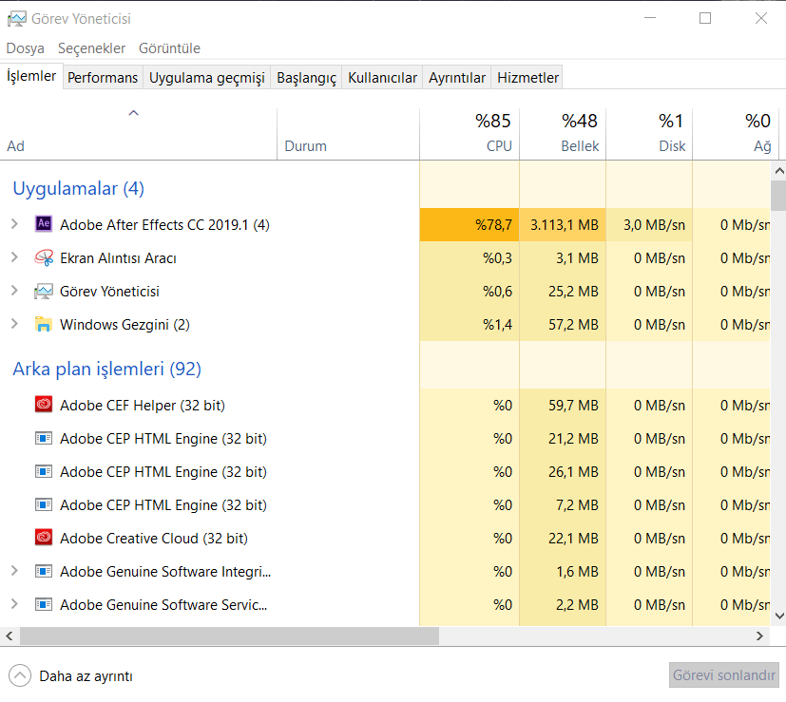Switch to the Kullanıcılar tab
This screenshot has height=702, width=786.
(x=382, y=78)
